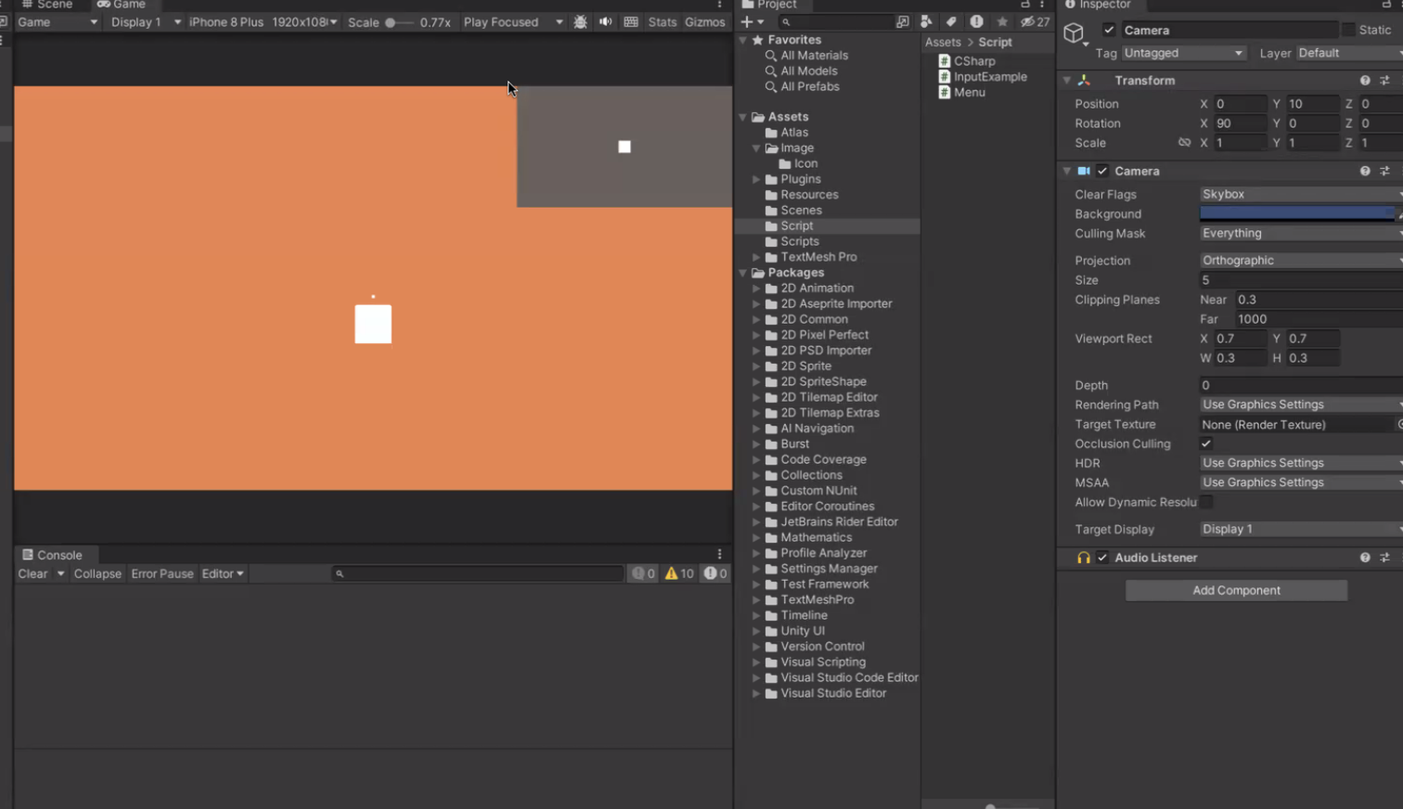The height and width of the screenshot is (809, 1403).
Task: Open the Camera Background color swatch
Action: (1296, 214)
